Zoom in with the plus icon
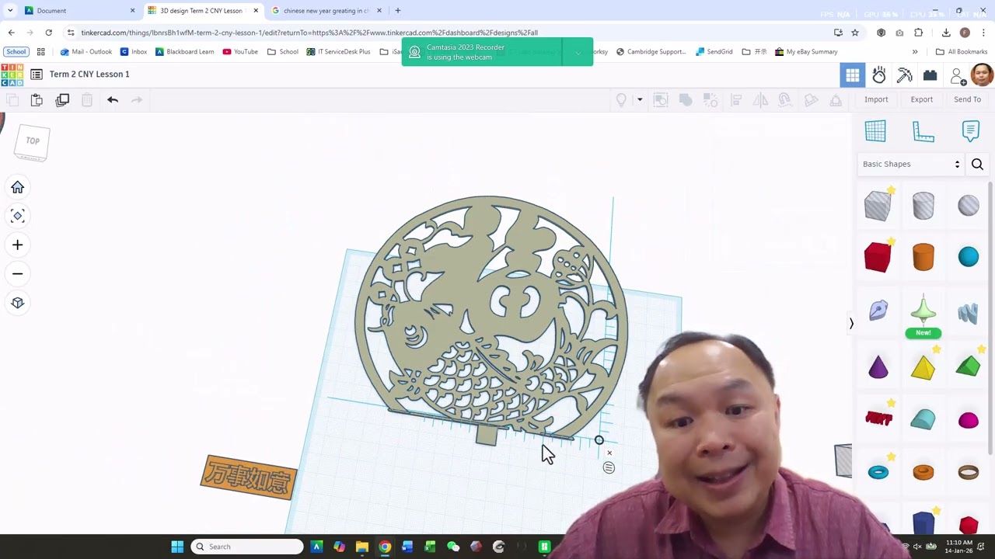995x559 pixels. 17,245
